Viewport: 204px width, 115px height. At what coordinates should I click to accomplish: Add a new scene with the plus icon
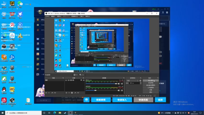tap(46, 93)
